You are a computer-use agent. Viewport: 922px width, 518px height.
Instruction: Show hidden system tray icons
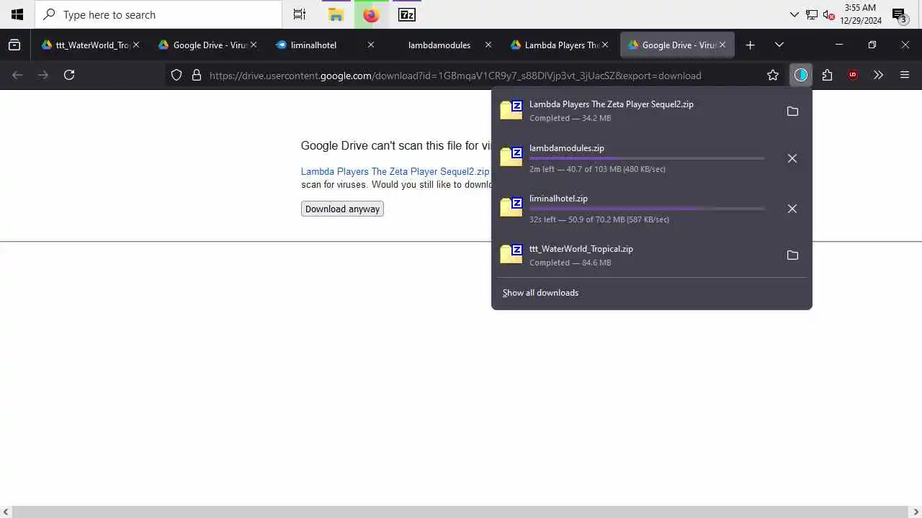pyautogui.click(x=794, y=14)
